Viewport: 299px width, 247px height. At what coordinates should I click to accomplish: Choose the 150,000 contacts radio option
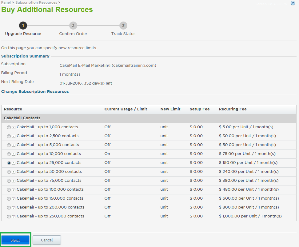tap(9, 199)
